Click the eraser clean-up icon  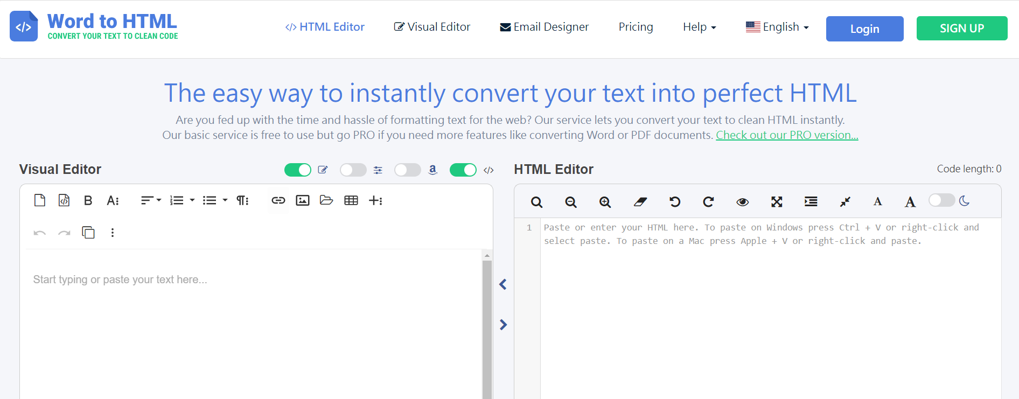click(x=640, y=202)
